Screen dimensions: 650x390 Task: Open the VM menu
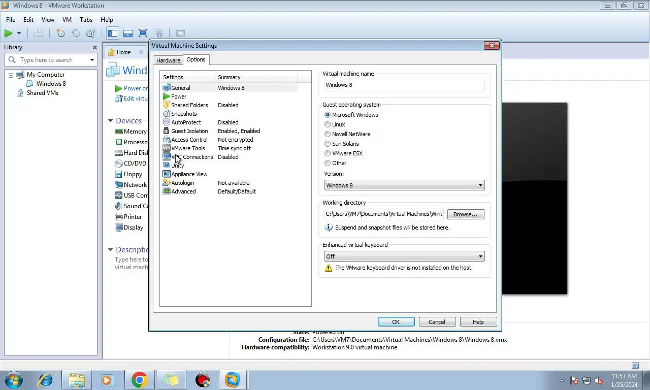click(x=67, y=20)
